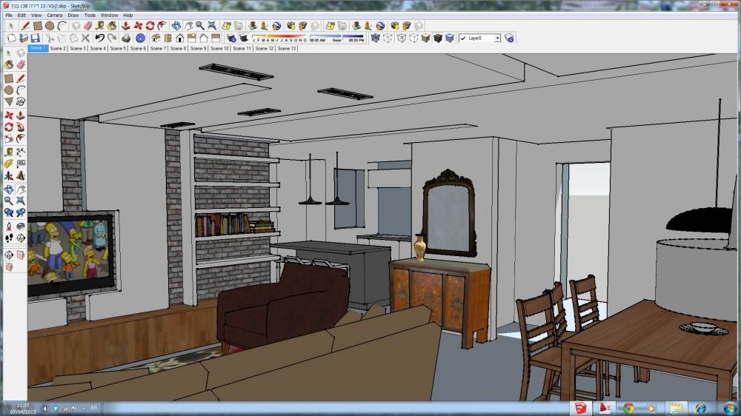Open the Tools menu
Screen dimensions: 741x416
coord(90,15)
